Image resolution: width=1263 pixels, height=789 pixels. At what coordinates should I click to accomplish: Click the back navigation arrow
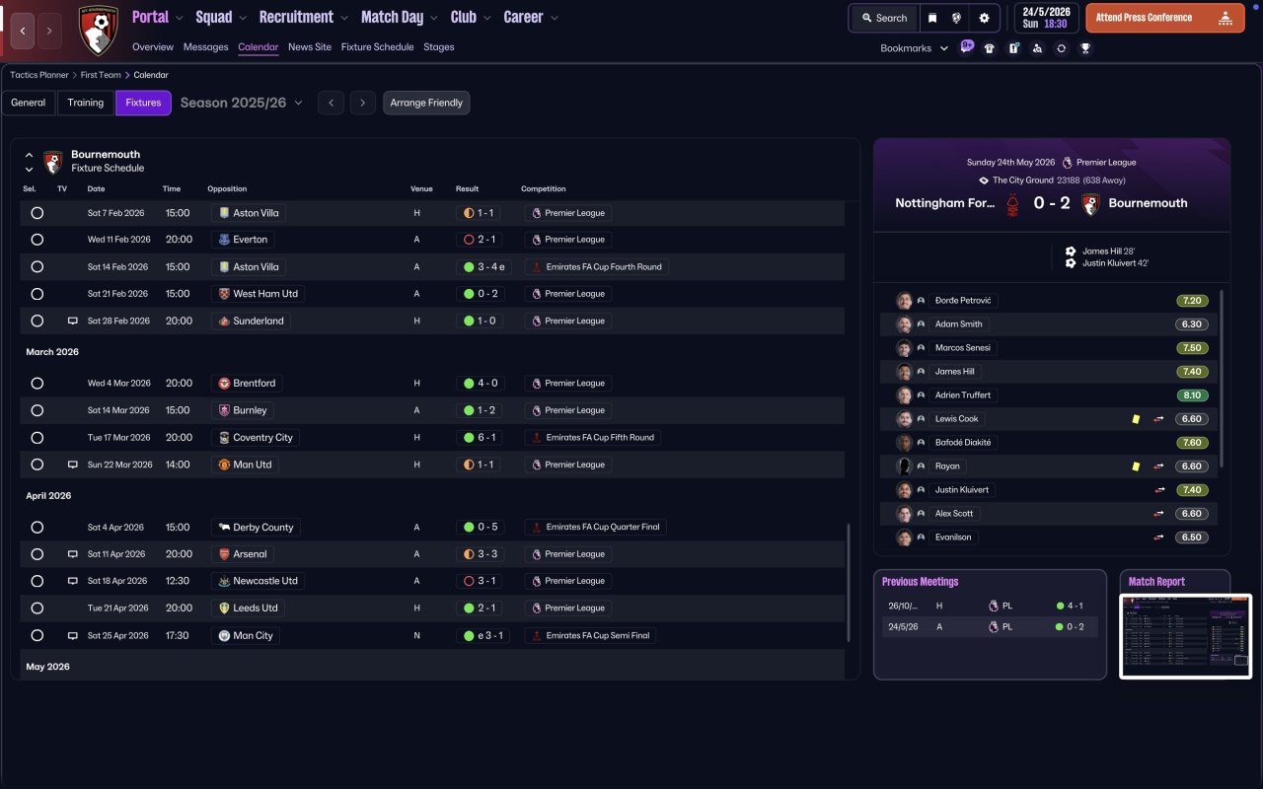(x=24, y=31)
